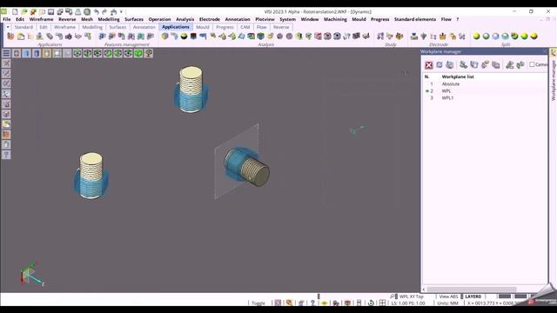Screen dimensions: 557x313
Task: Switch to the Mould ribbon tab
Action: (203, 27)
